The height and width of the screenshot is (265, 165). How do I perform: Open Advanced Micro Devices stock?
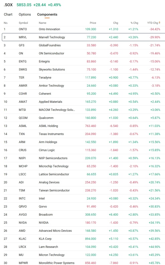point(55,231)
